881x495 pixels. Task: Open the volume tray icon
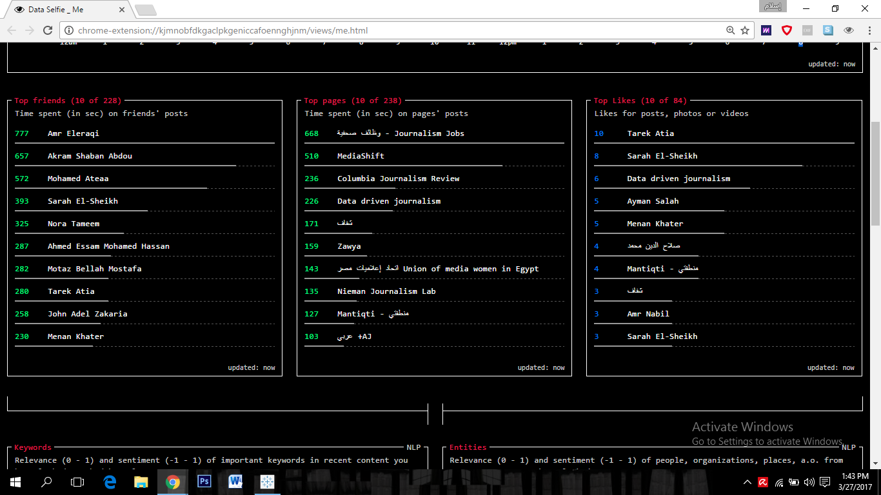coord(809,482)
